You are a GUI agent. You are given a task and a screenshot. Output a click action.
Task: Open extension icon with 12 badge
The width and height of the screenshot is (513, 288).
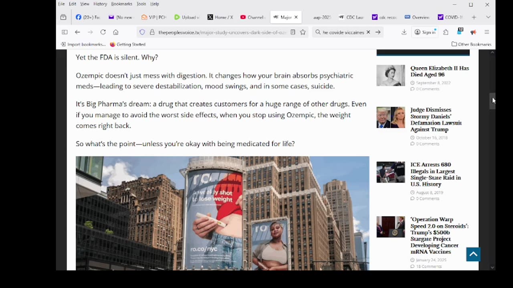pyautogui.click(x=460, y=32)
